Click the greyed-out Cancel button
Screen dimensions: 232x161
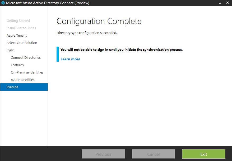pos(154,154)
